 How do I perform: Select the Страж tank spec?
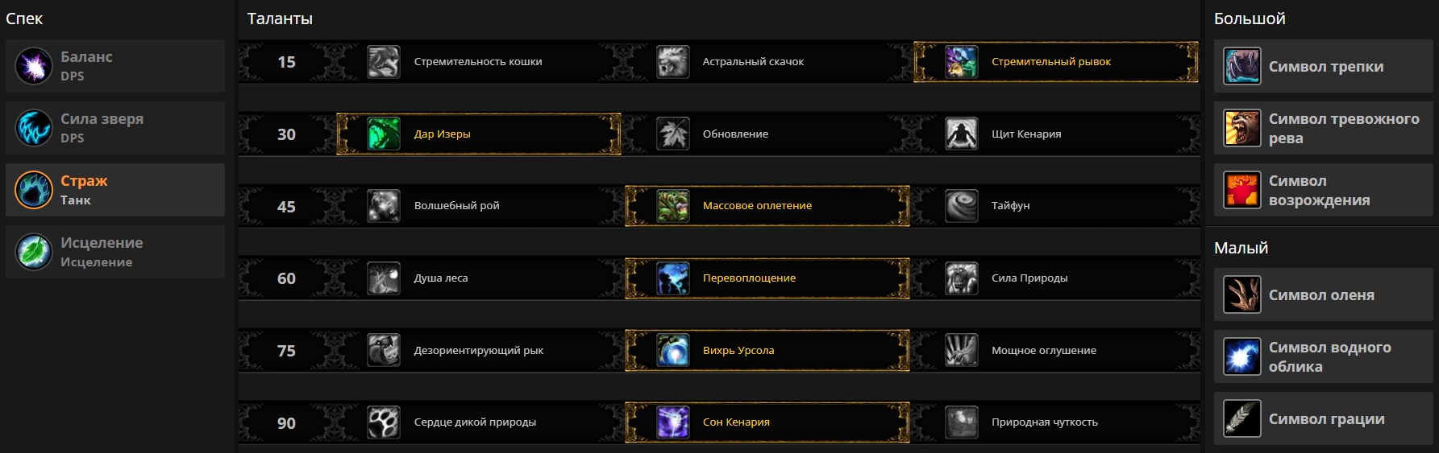point(115,190)
